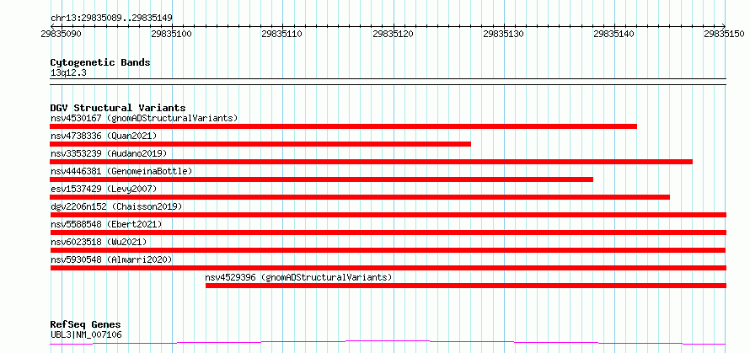Select the nsv4529396 red variant bar
The image size is (750, 353).
(466, 286)
